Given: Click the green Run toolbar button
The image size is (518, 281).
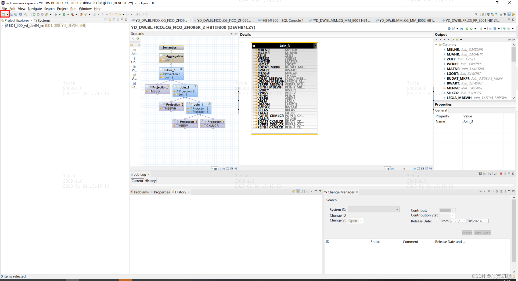Looking at the screenshot, I should pyautogui.click(x=64, y=14).
